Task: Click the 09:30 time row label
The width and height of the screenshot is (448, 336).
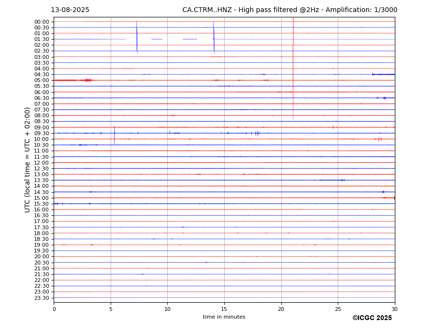Action: click(42, 133)
